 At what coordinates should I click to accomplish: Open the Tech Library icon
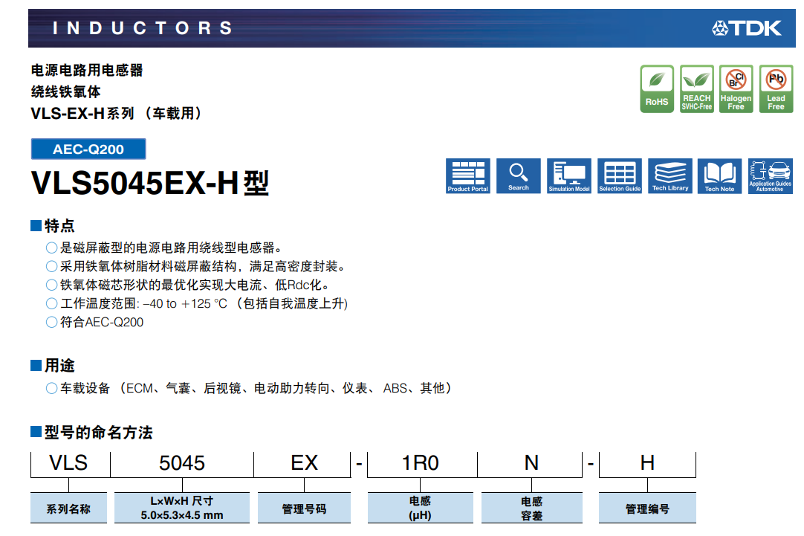670,176
